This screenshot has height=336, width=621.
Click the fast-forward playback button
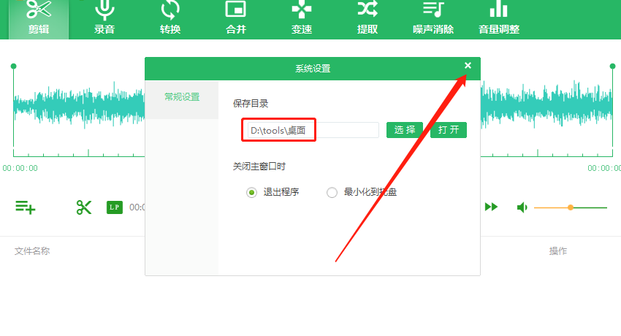(491, 207)
